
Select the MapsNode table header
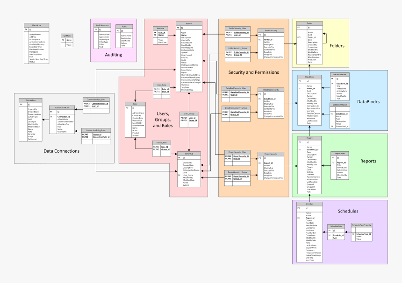point(36,25)
